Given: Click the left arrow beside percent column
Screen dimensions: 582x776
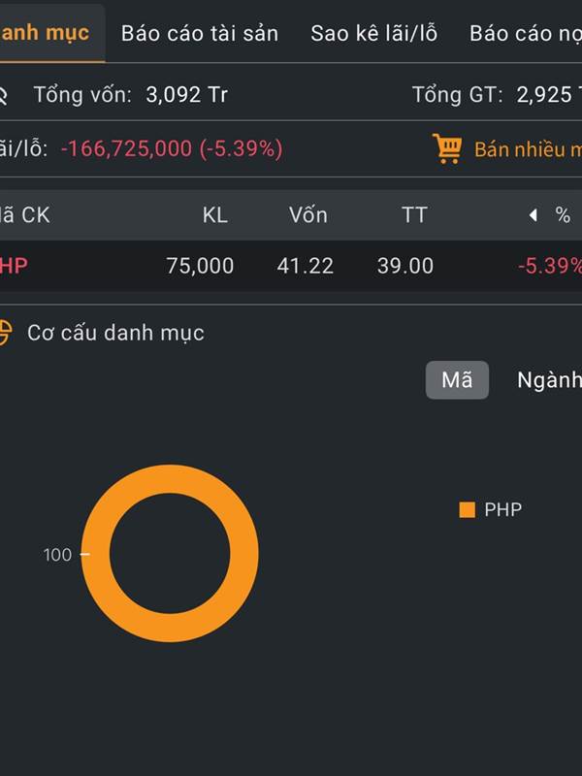Looking at the screenshot, I should tap(533, 215).
